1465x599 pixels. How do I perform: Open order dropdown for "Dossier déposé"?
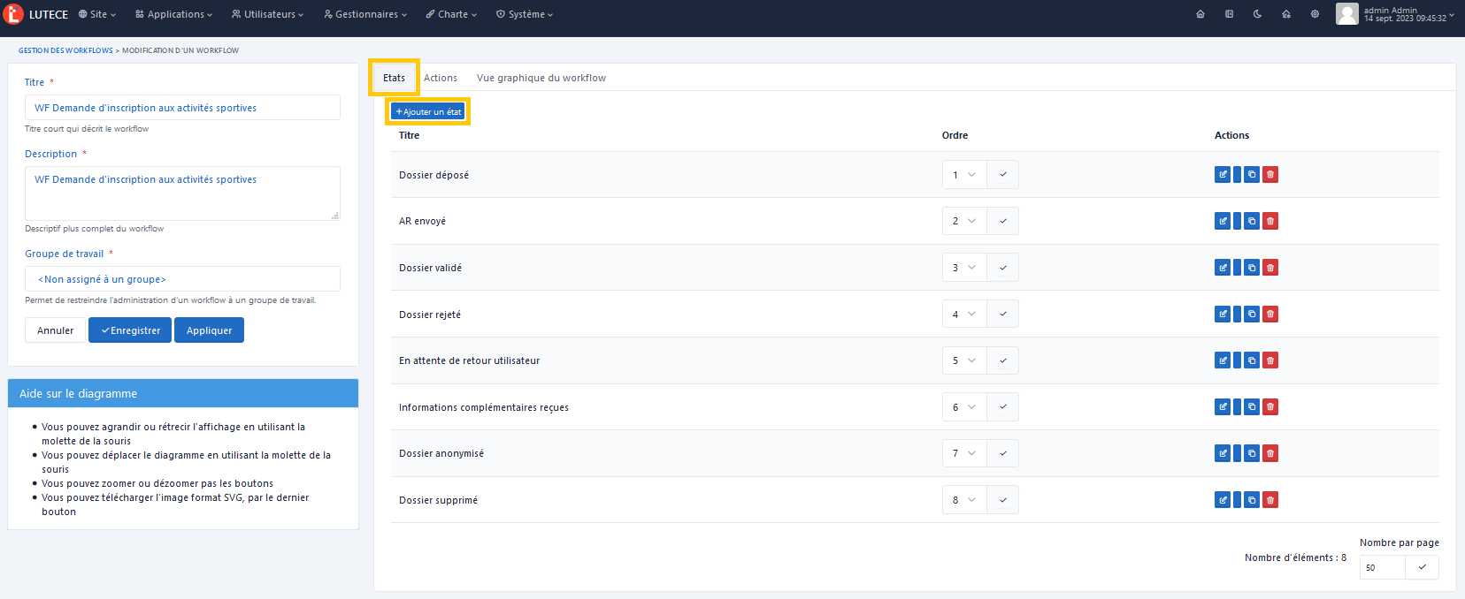(x=963, y=175)
